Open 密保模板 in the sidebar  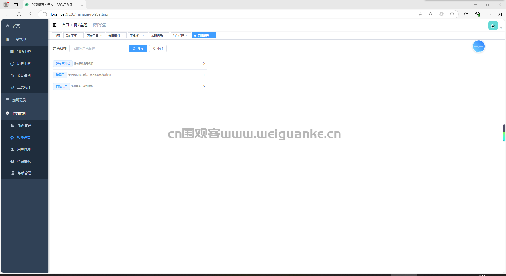pyautogui.click(x=25, y=161)
